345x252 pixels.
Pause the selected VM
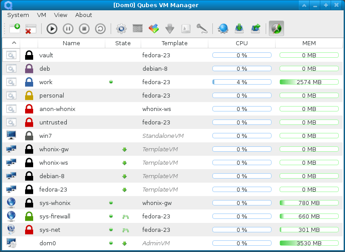coord(68,29)
